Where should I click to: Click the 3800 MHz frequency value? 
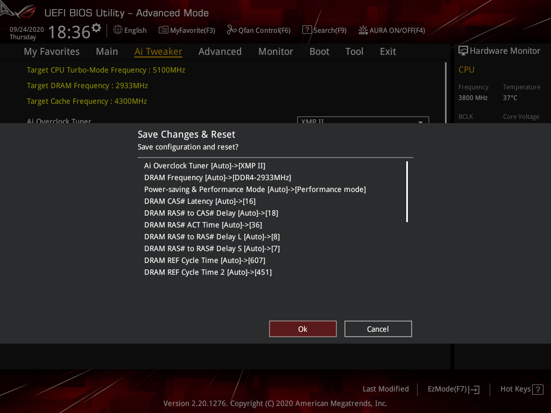coord(472,98)
